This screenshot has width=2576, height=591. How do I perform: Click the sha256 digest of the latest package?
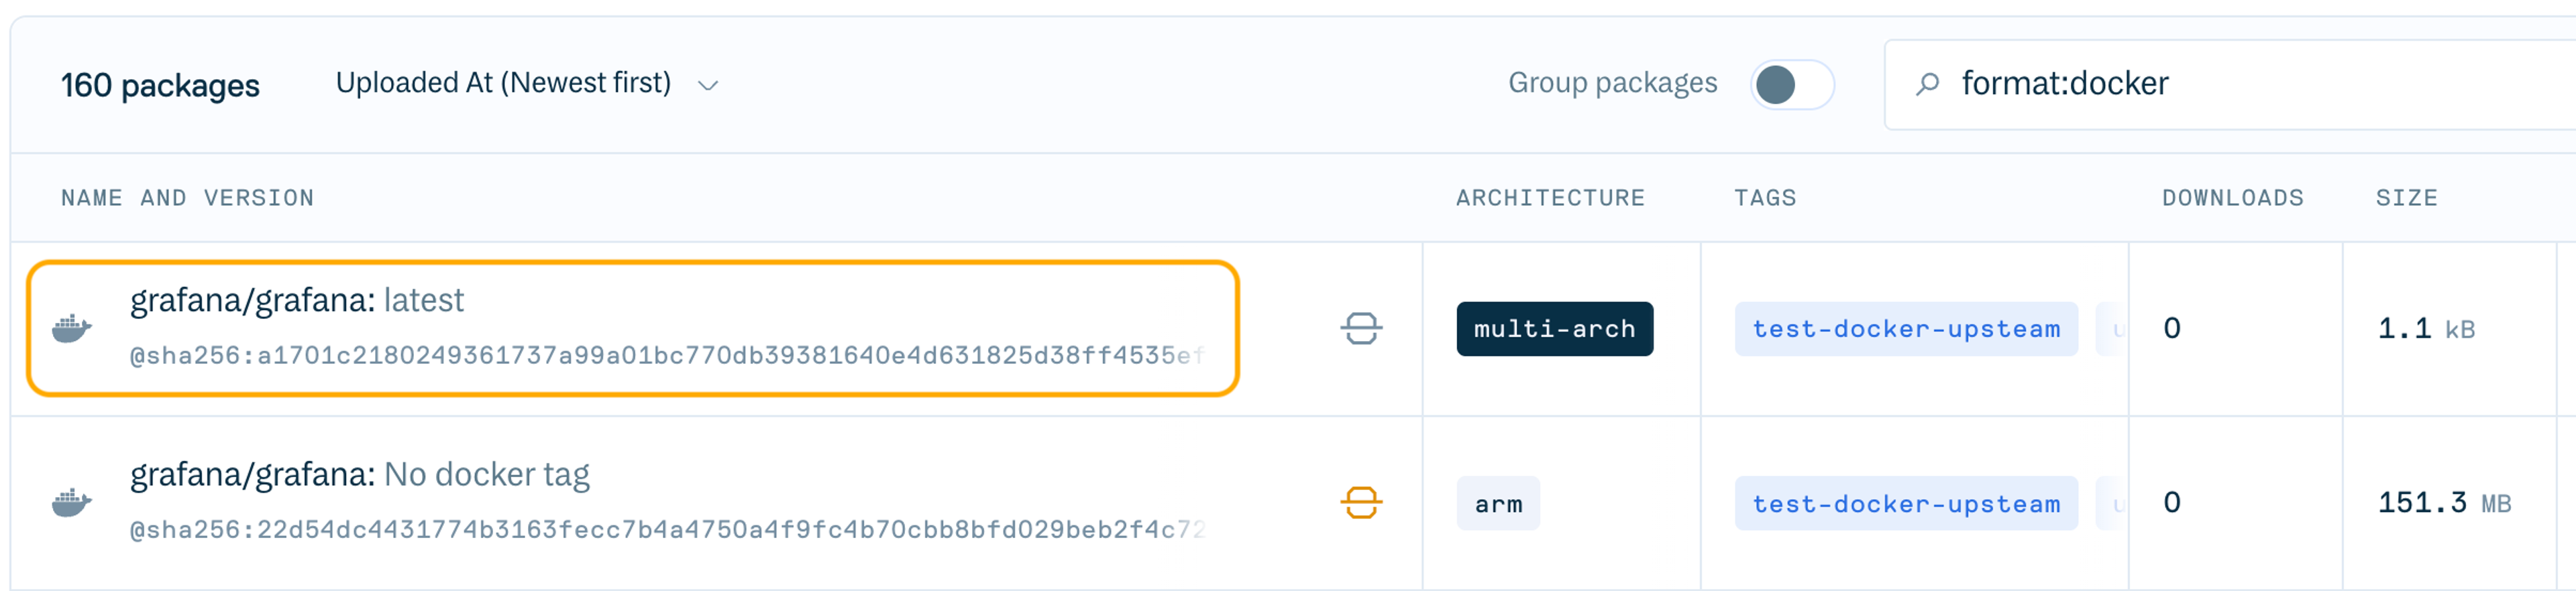(x=660, y=357)
